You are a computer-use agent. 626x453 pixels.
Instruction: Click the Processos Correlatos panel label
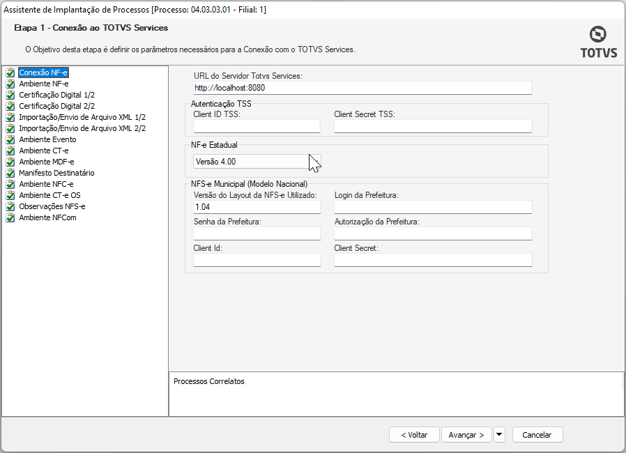pos(209,381)
